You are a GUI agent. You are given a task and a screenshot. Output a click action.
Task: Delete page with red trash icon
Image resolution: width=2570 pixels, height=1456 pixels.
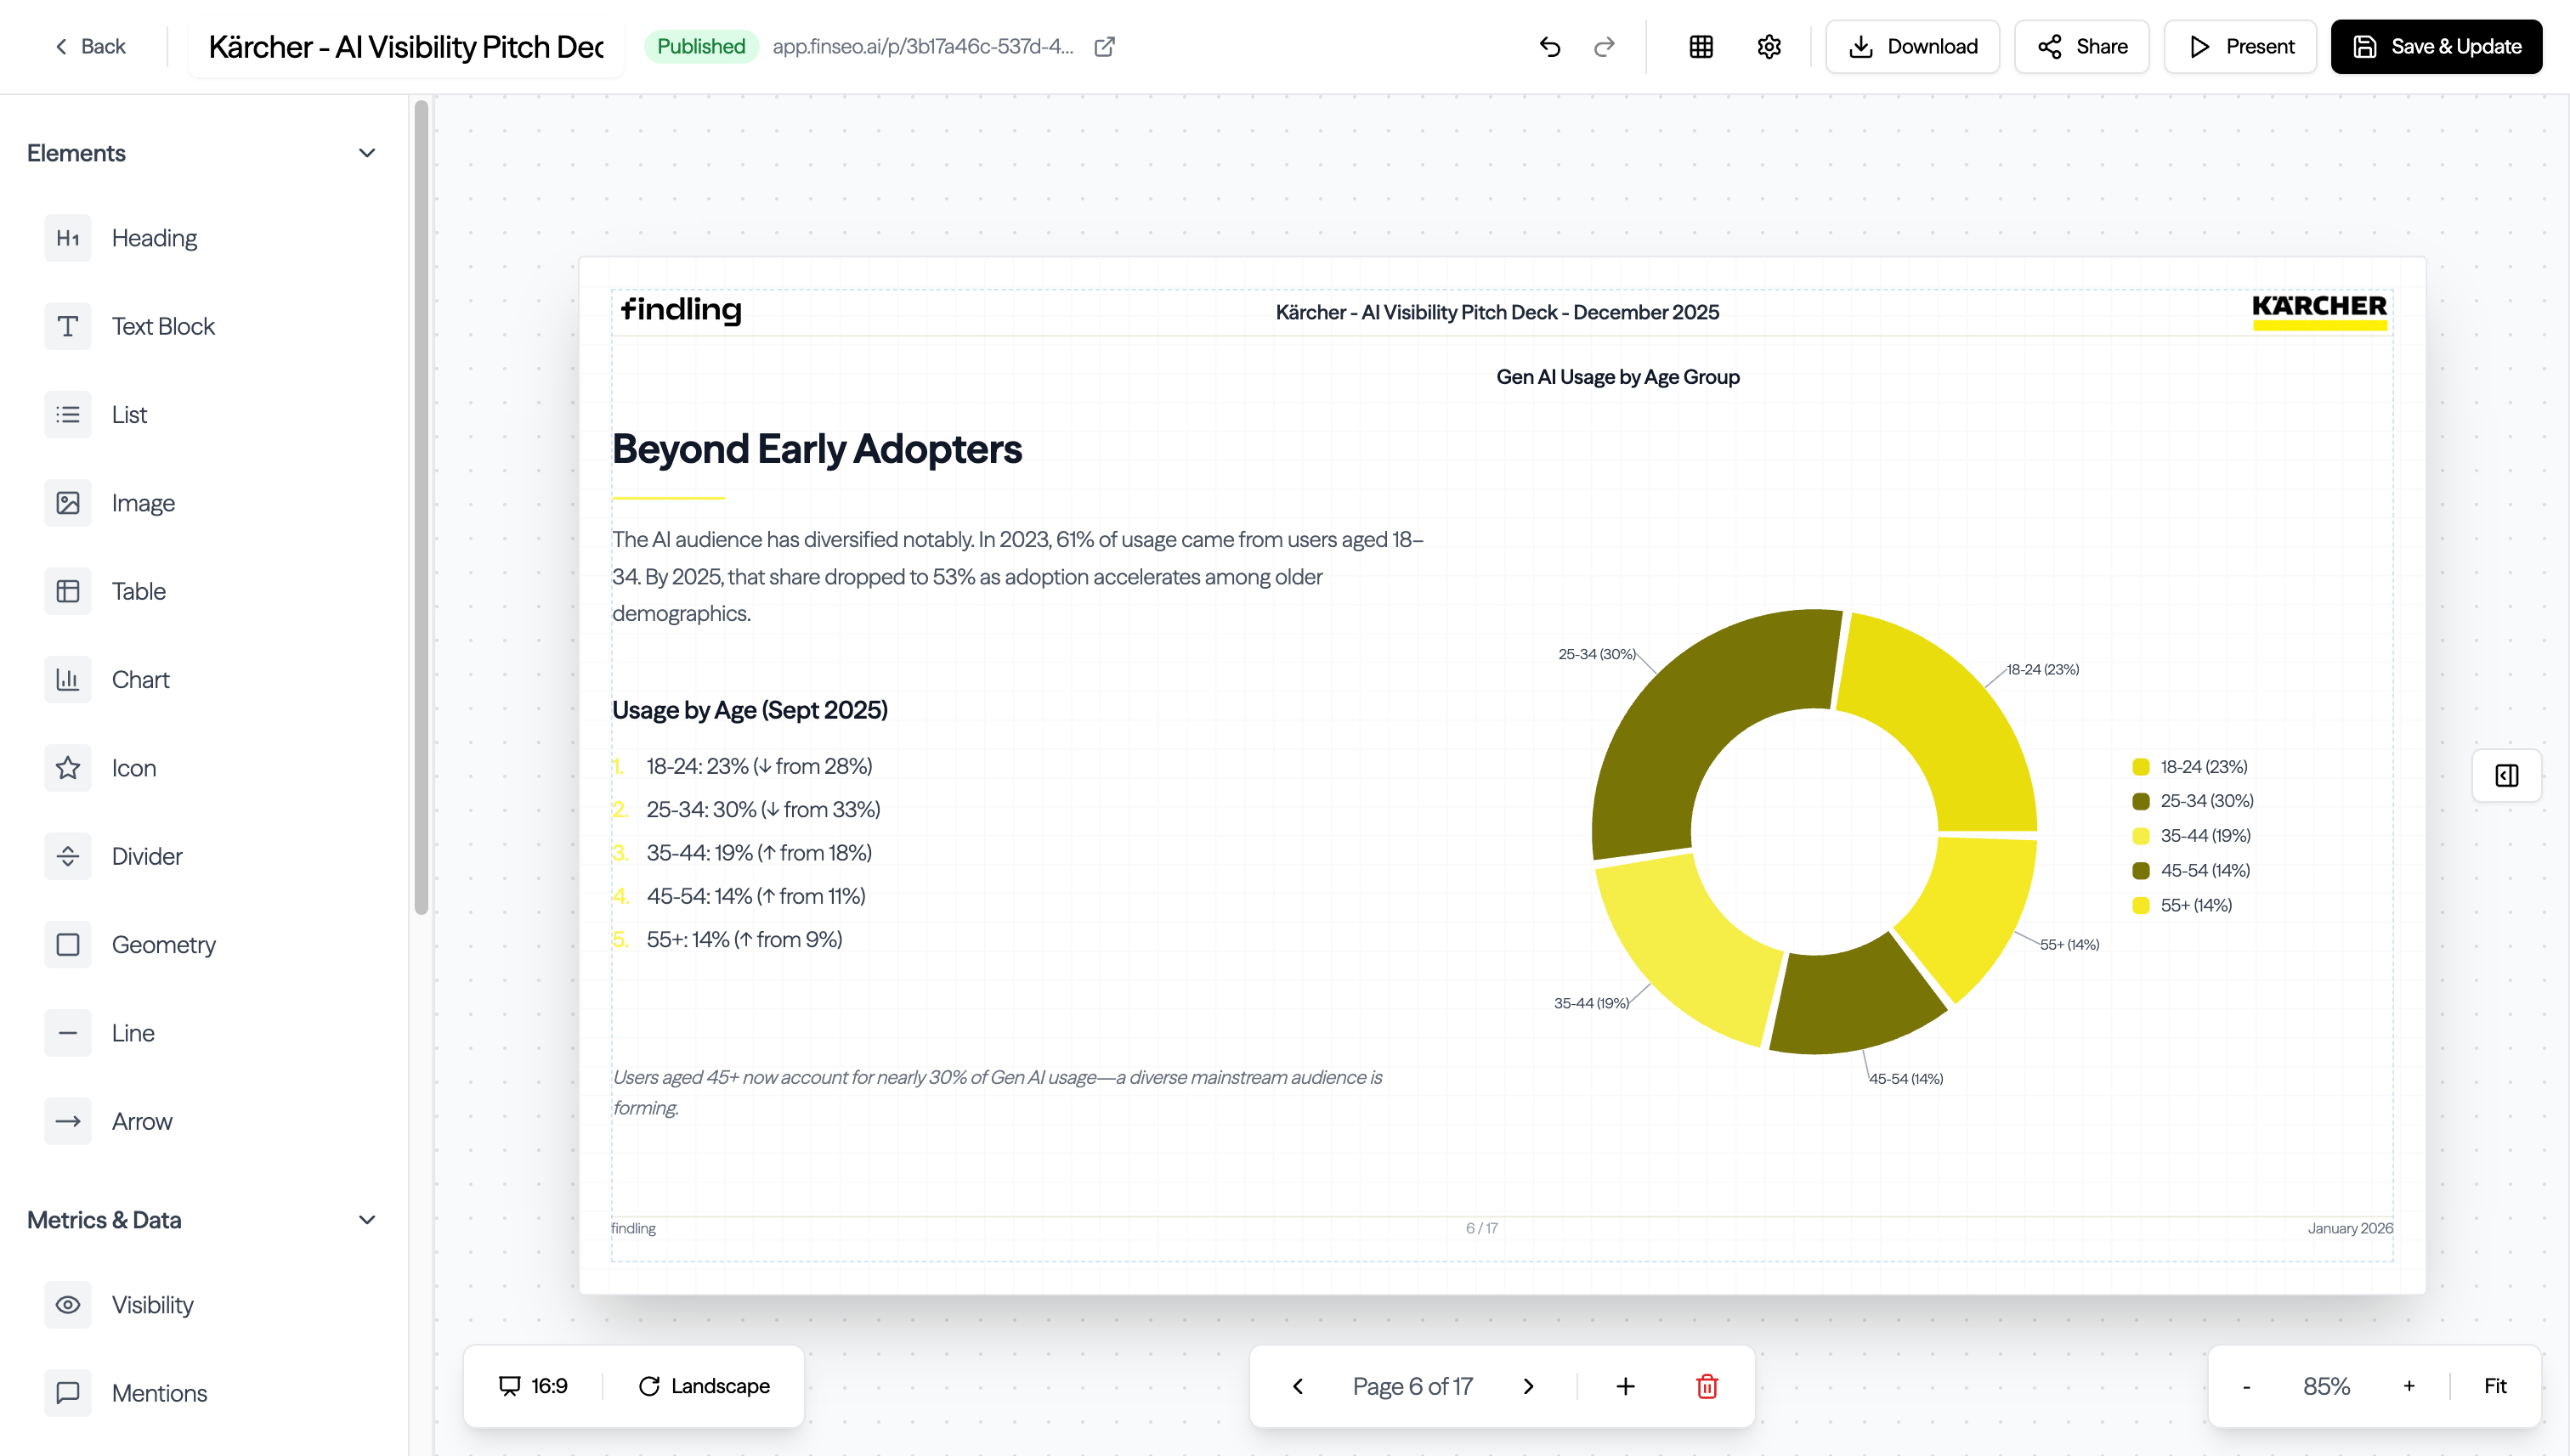coord(1707,1386)
